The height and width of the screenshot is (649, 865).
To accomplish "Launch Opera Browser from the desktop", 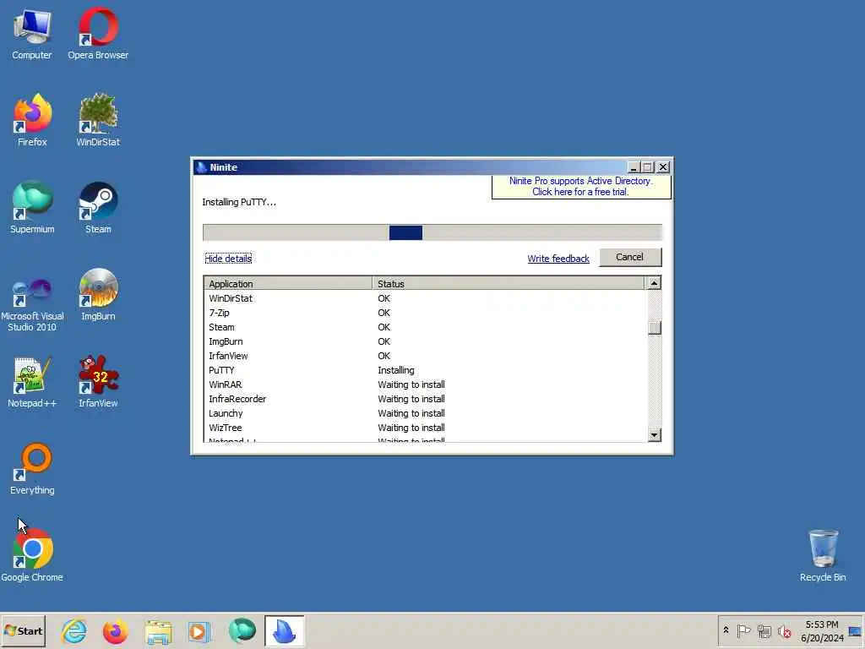I will point(98,34).
